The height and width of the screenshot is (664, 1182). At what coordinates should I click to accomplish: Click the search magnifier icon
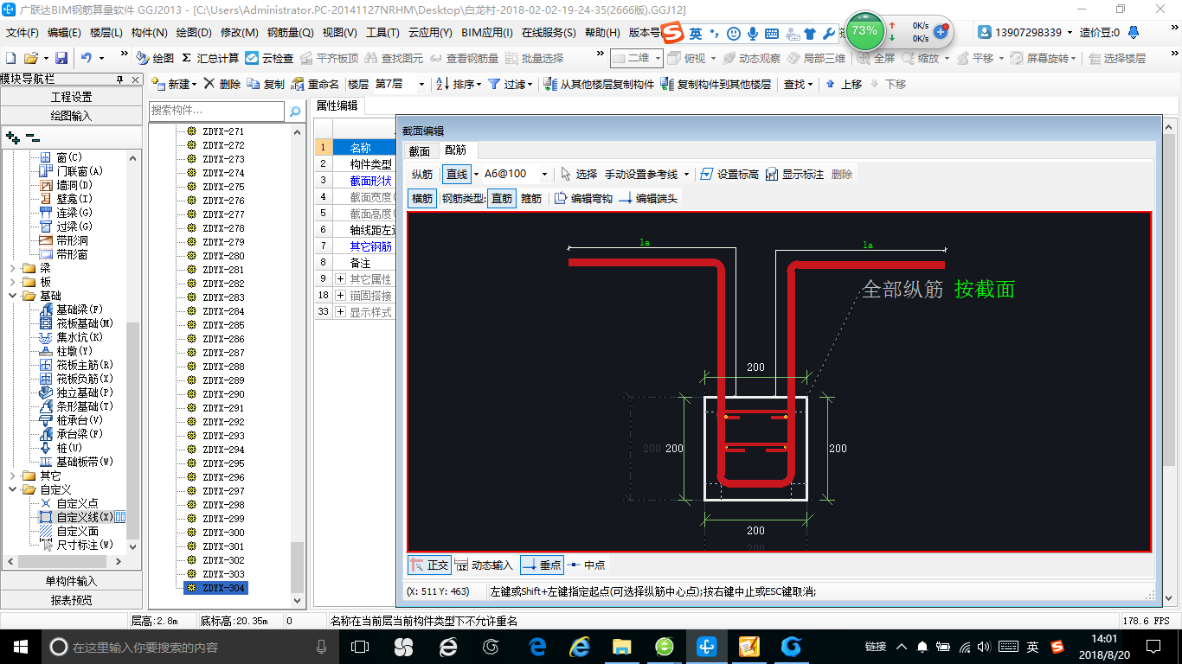point(295,111)
